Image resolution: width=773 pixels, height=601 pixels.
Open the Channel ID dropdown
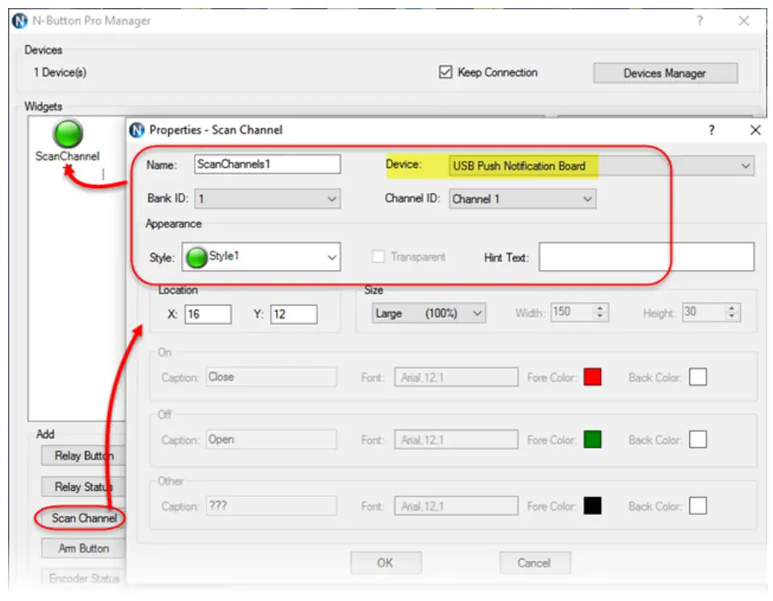pos(522,199)
